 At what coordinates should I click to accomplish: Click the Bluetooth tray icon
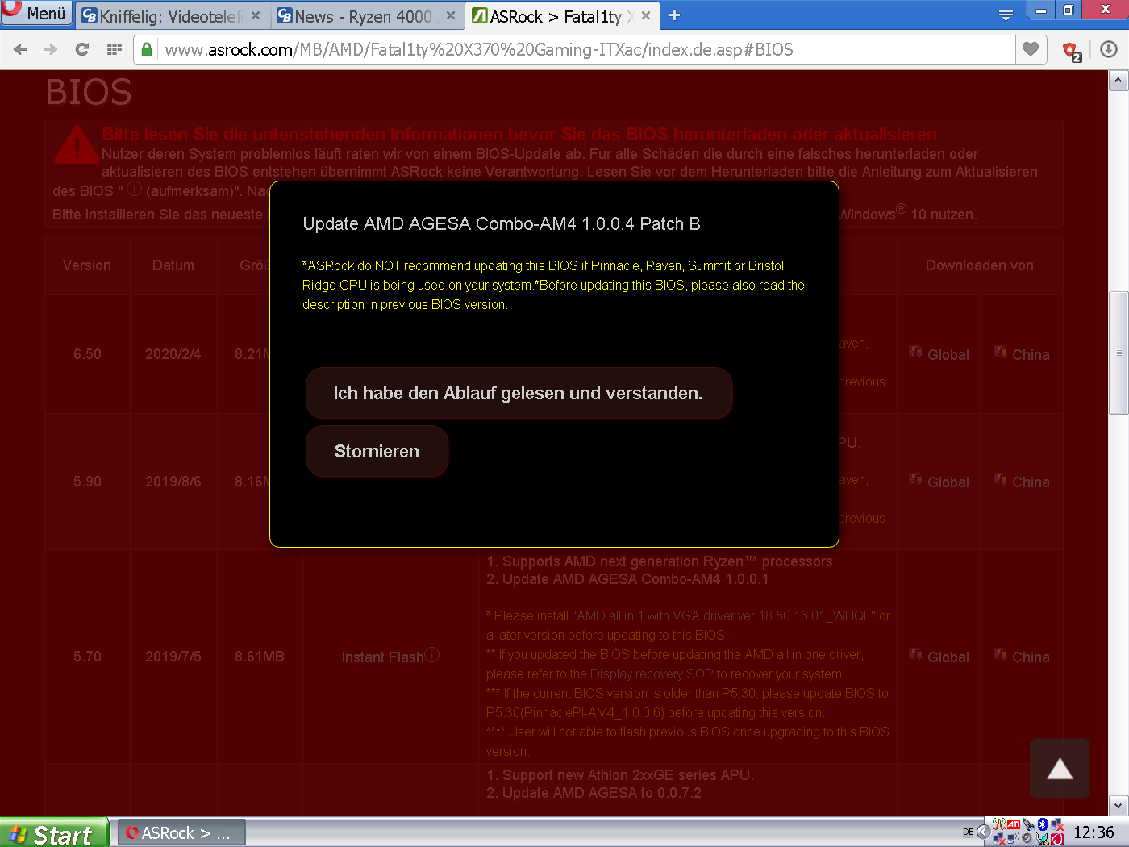(x=1043, y=824)
